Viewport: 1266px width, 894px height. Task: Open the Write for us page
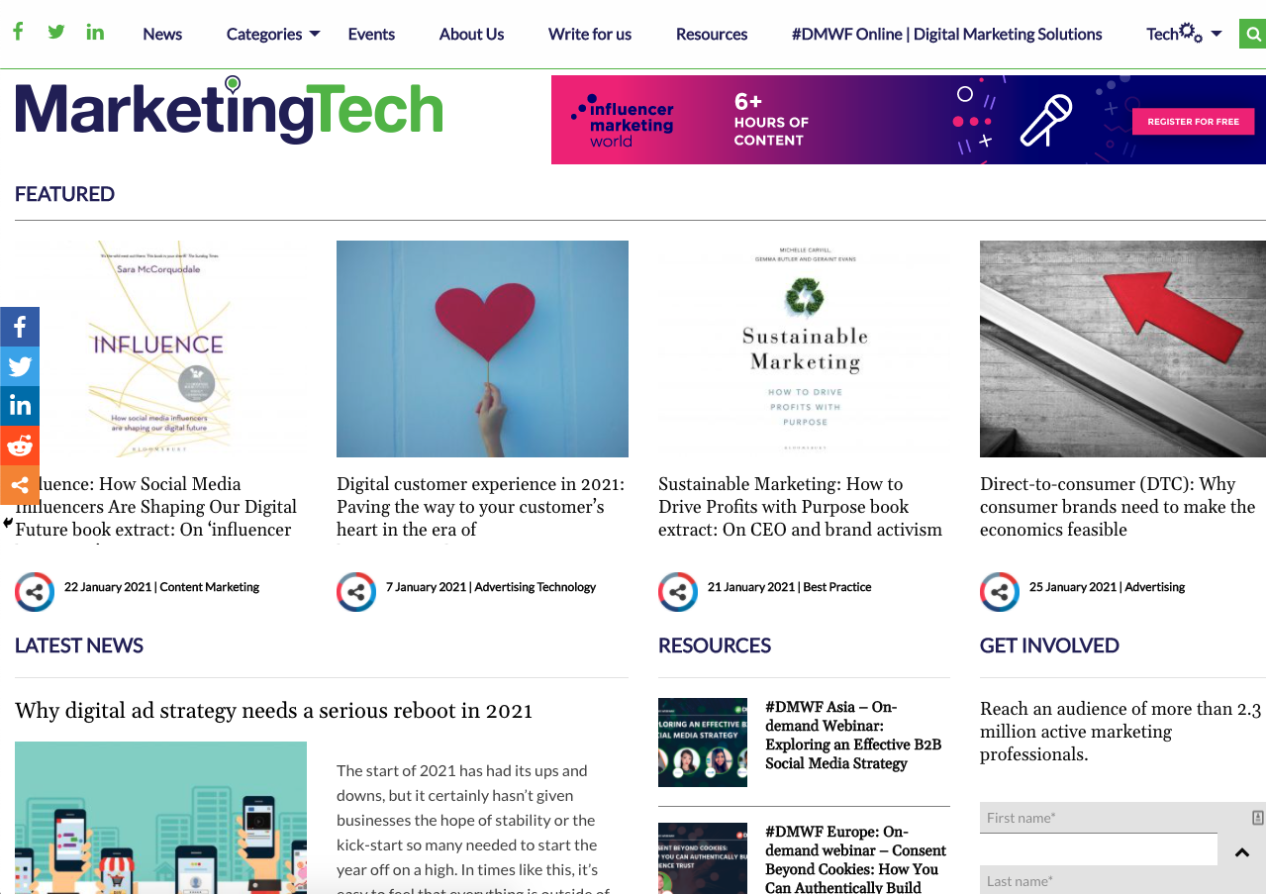pyautogui.click(x=590, y=34)
